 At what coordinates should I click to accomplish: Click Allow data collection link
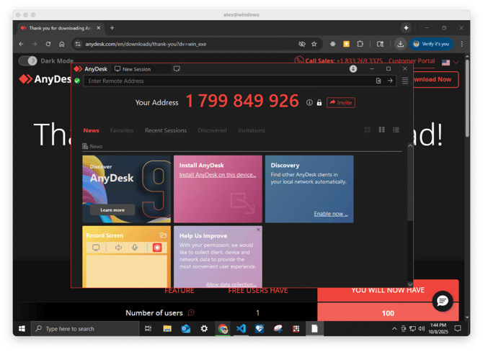[231, 284]
